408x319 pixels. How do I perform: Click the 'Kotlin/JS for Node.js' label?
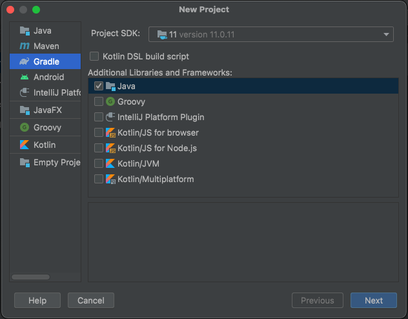click(x=157, y=148)
